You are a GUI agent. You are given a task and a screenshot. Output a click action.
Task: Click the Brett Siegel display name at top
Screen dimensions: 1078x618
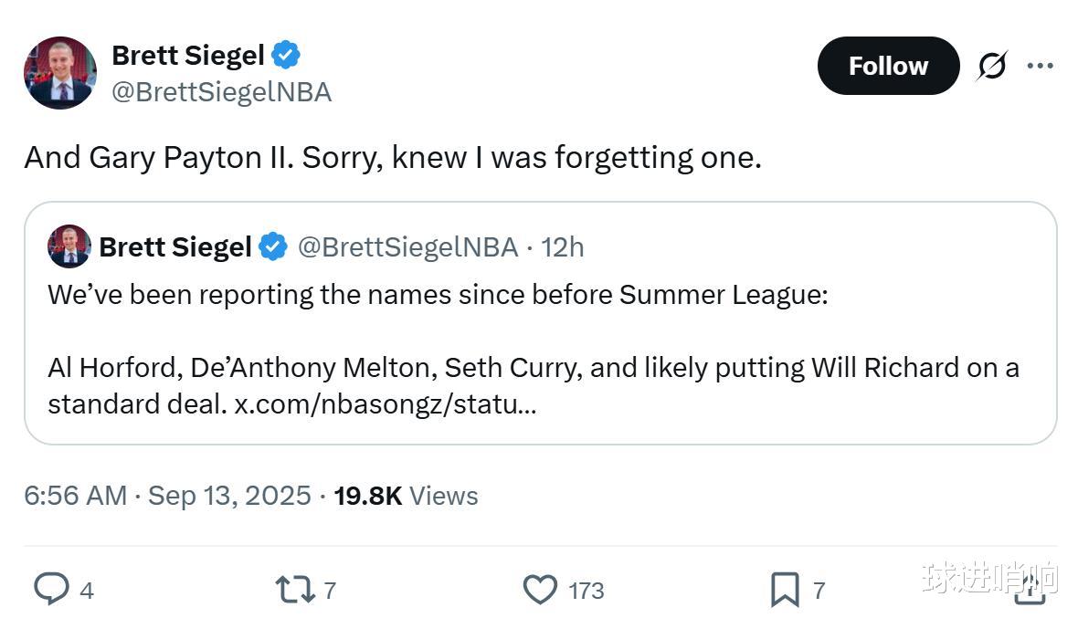187,56
